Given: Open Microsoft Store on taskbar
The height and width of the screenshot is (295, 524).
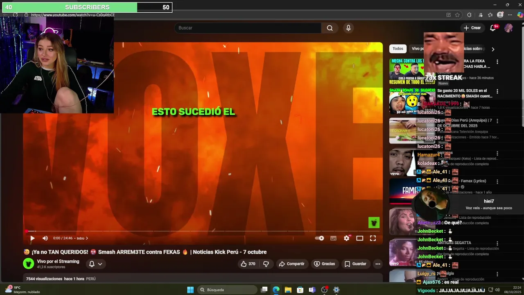Looking at the screenshot, I should click(300, 290).
